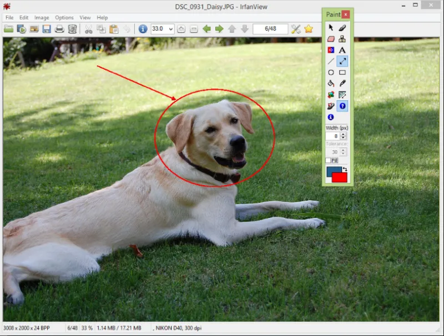Go to the next image with green right arrow
Image resolution: width=444 pixels, height=336 pixels.
pyautogui.click(x=219, y=29)
